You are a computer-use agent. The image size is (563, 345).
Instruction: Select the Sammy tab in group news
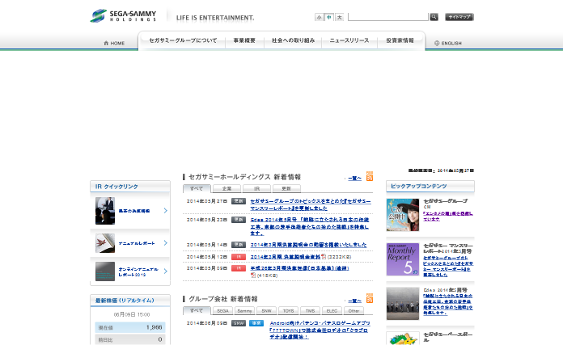click(244, 311)
